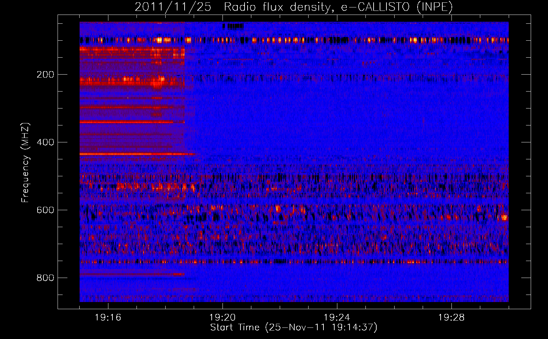This screenshot has width=548, height=339.
Task: Select the 800 frequency tick label
Action: tap(45, 278)
